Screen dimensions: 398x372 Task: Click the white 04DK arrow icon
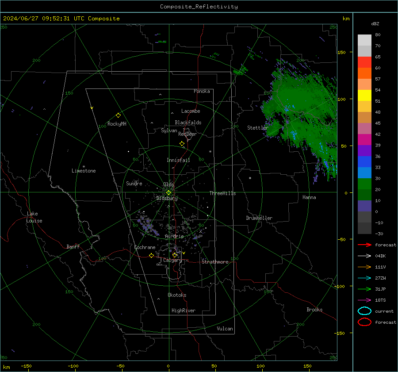click(364, 256)
